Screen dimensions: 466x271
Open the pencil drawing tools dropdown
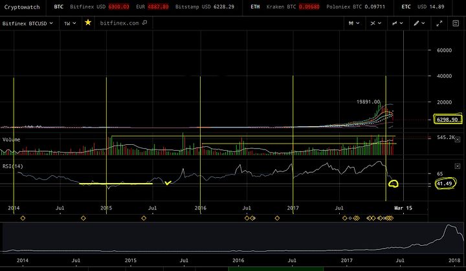pos(419,23)
